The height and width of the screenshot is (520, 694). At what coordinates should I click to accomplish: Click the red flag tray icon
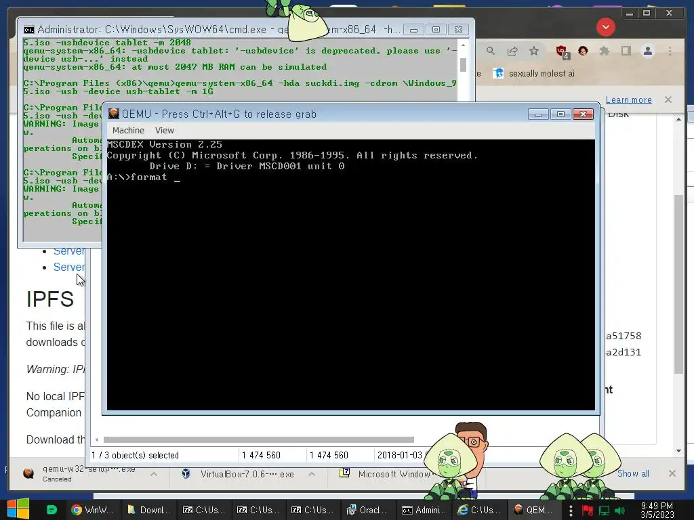(x=588, y=511)
